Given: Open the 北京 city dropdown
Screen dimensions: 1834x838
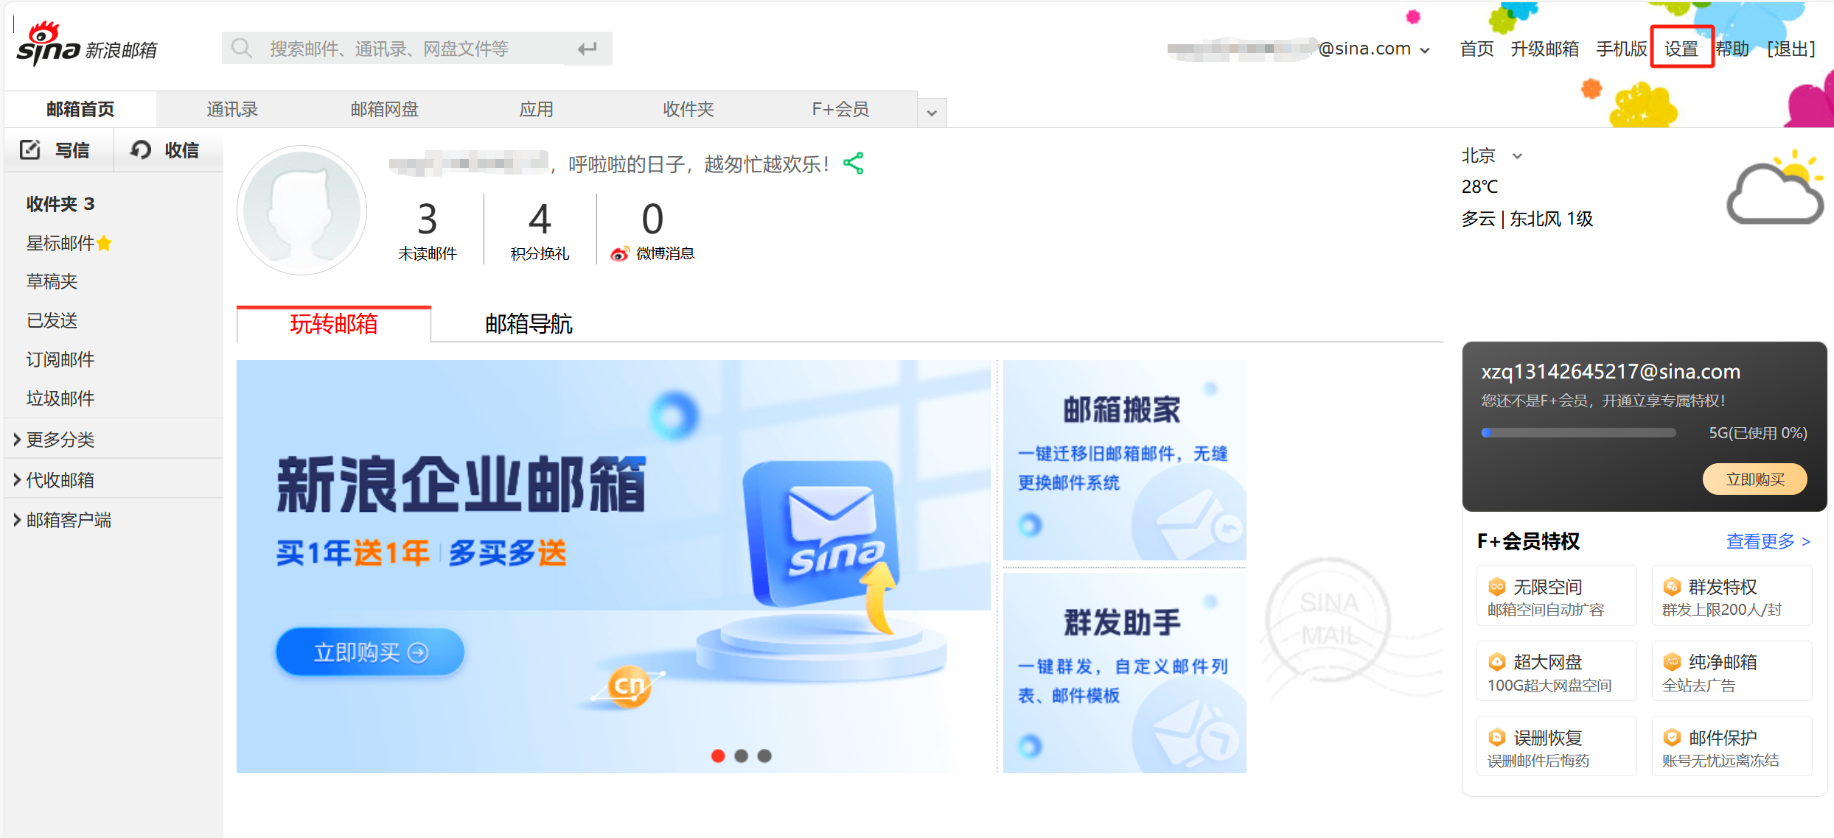Looking at the screenshot, I should point(1517,156).
